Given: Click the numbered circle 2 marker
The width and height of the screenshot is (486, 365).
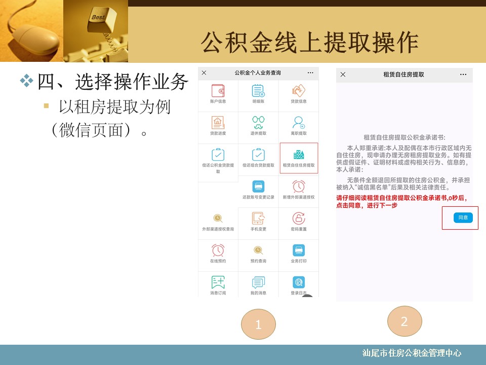Looking at the screenshot, I should tap(404, 321).
